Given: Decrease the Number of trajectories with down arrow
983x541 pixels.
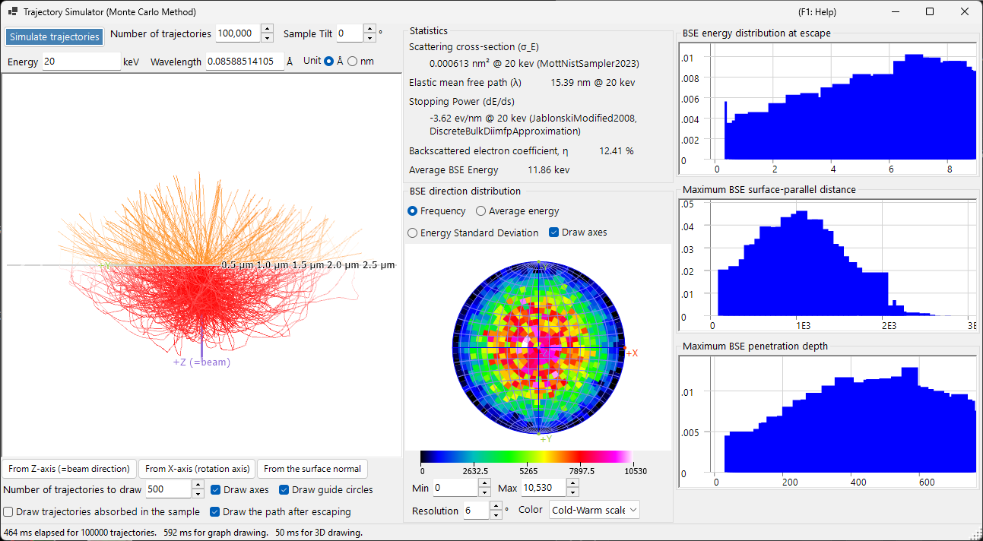Looking at the screenshot, I should pyautogui.click(x=267, y=38).
